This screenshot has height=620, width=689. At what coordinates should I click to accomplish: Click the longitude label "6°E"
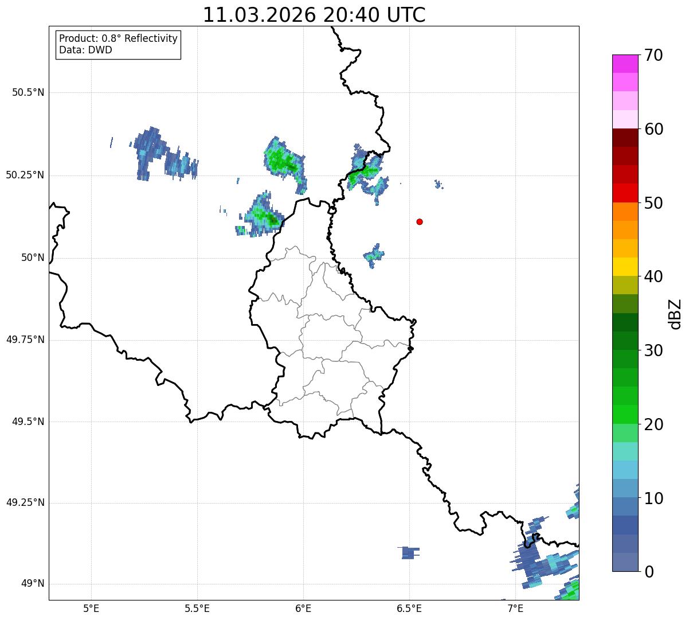coord(303,608)
